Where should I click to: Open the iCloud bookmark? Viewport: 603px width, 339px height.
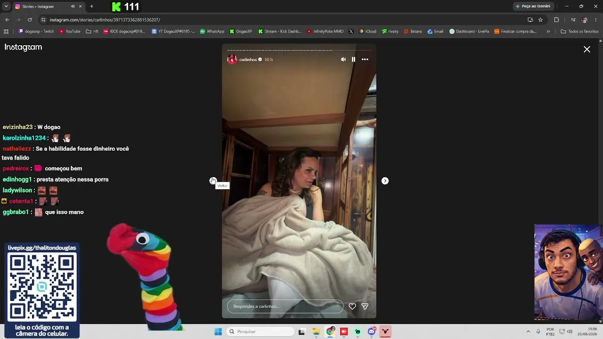[367, 32]
